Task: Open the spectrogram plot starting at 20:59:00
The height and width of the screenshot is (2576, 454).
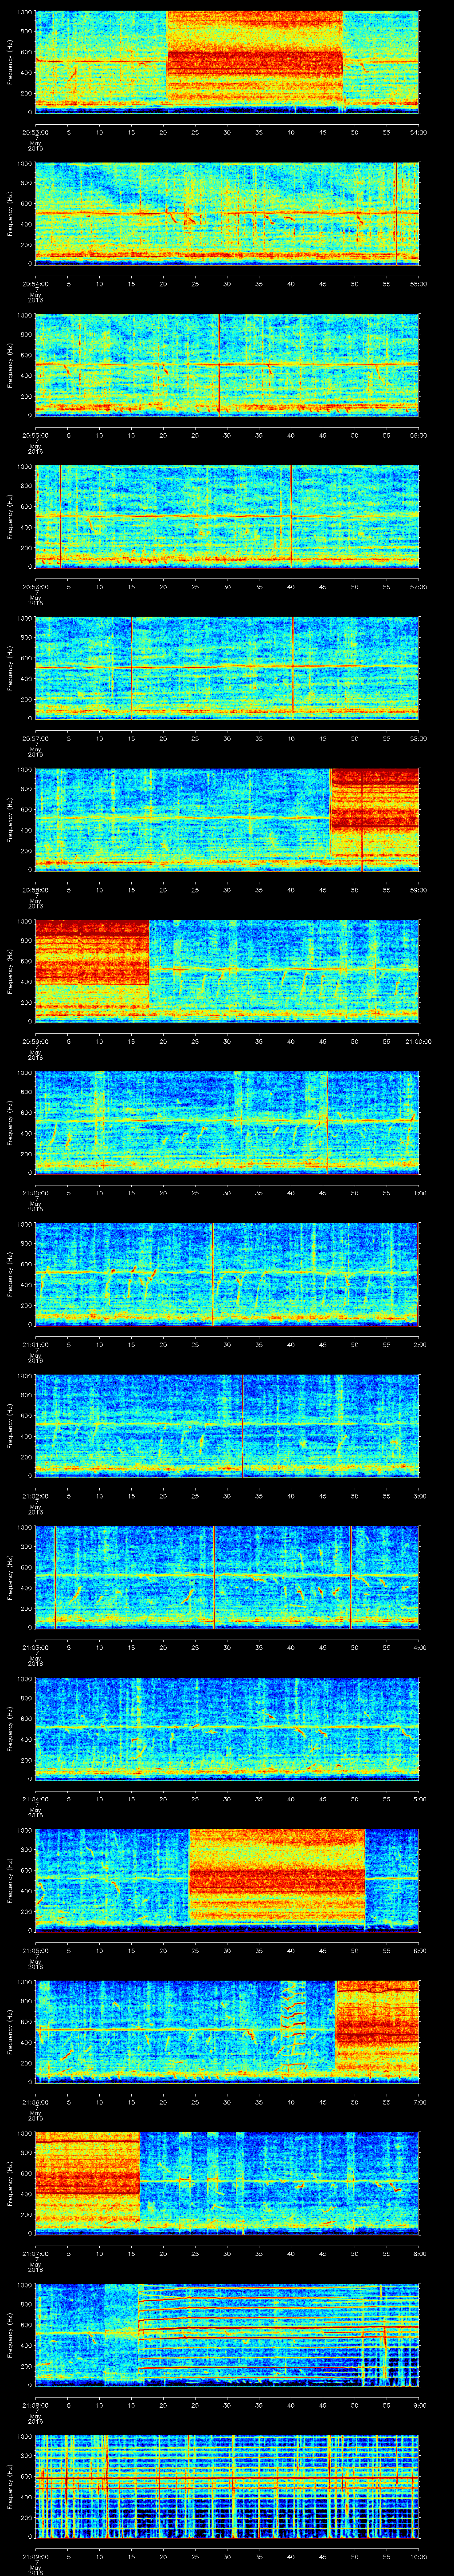Action: pyautogui.click(x=227, y=971)
